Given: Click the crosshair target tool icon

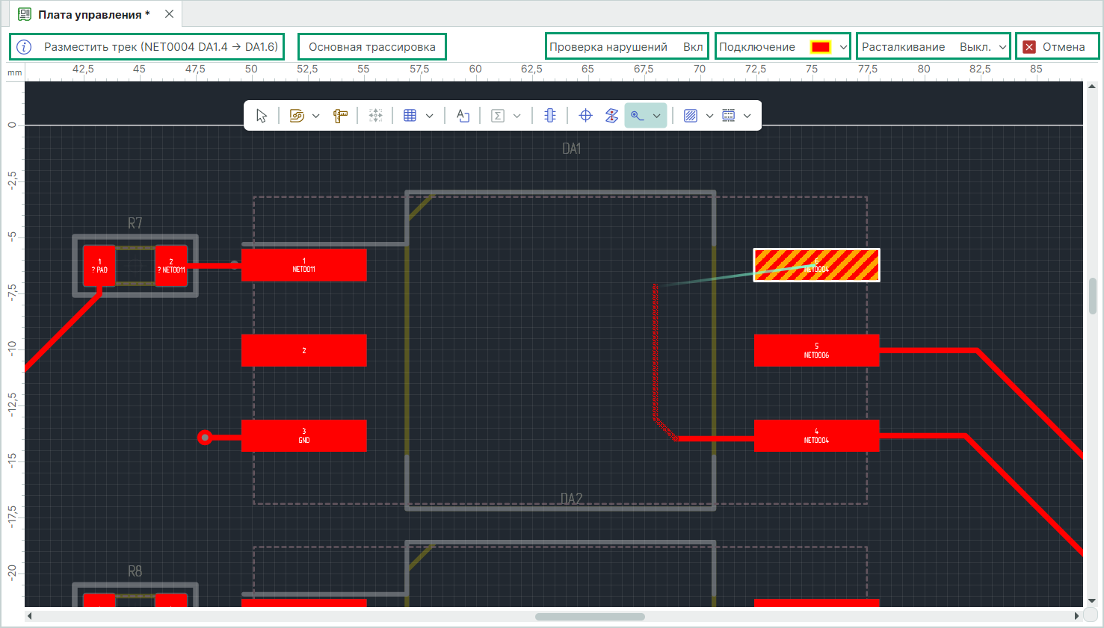Looking at the screenshot, I should (586, 116).
